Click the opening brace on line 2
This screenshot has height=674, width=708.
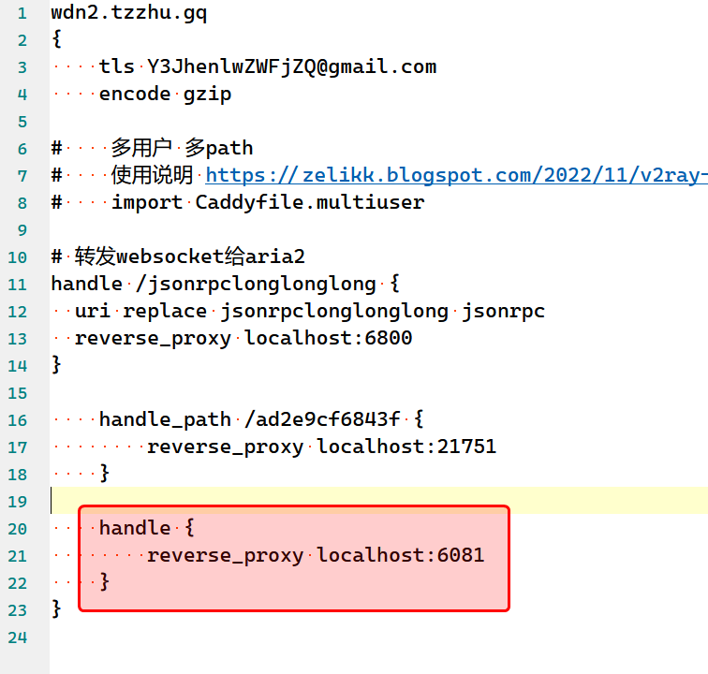(56, 39)
